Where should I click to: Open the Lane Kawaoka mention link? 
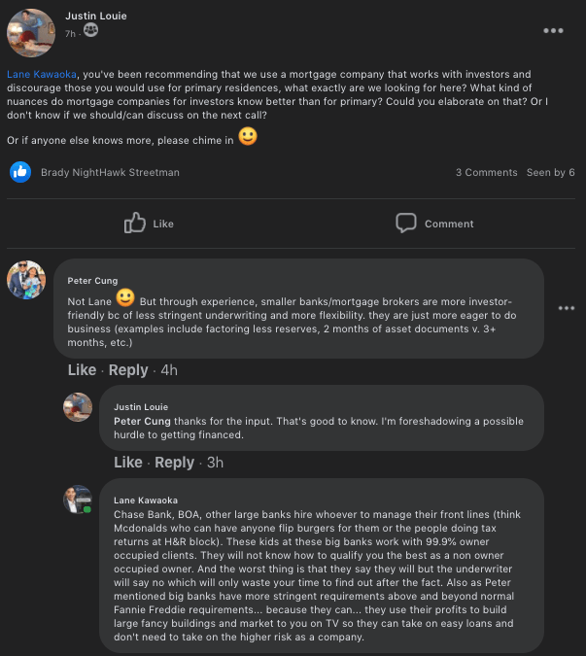click(x=41, y=74)
